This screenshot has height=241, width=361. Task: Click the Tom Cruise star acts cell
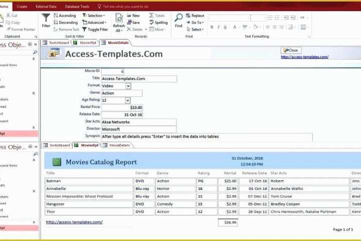[x=309, y=196]
